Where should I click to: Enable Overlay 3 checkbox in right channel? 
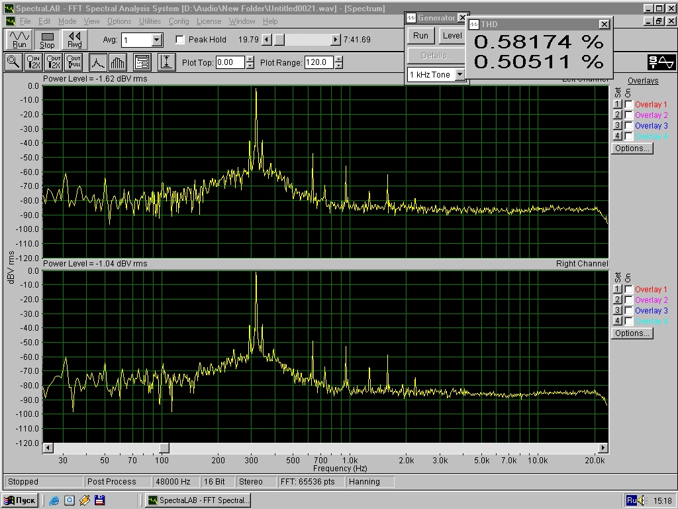628,311
